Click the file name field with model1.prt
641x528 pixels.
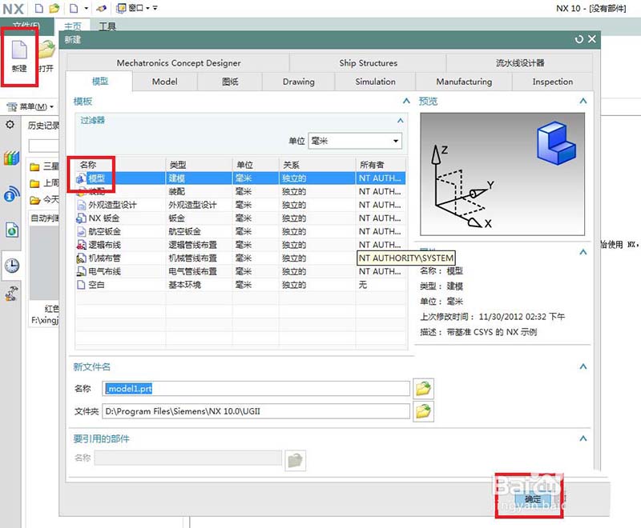256,389
